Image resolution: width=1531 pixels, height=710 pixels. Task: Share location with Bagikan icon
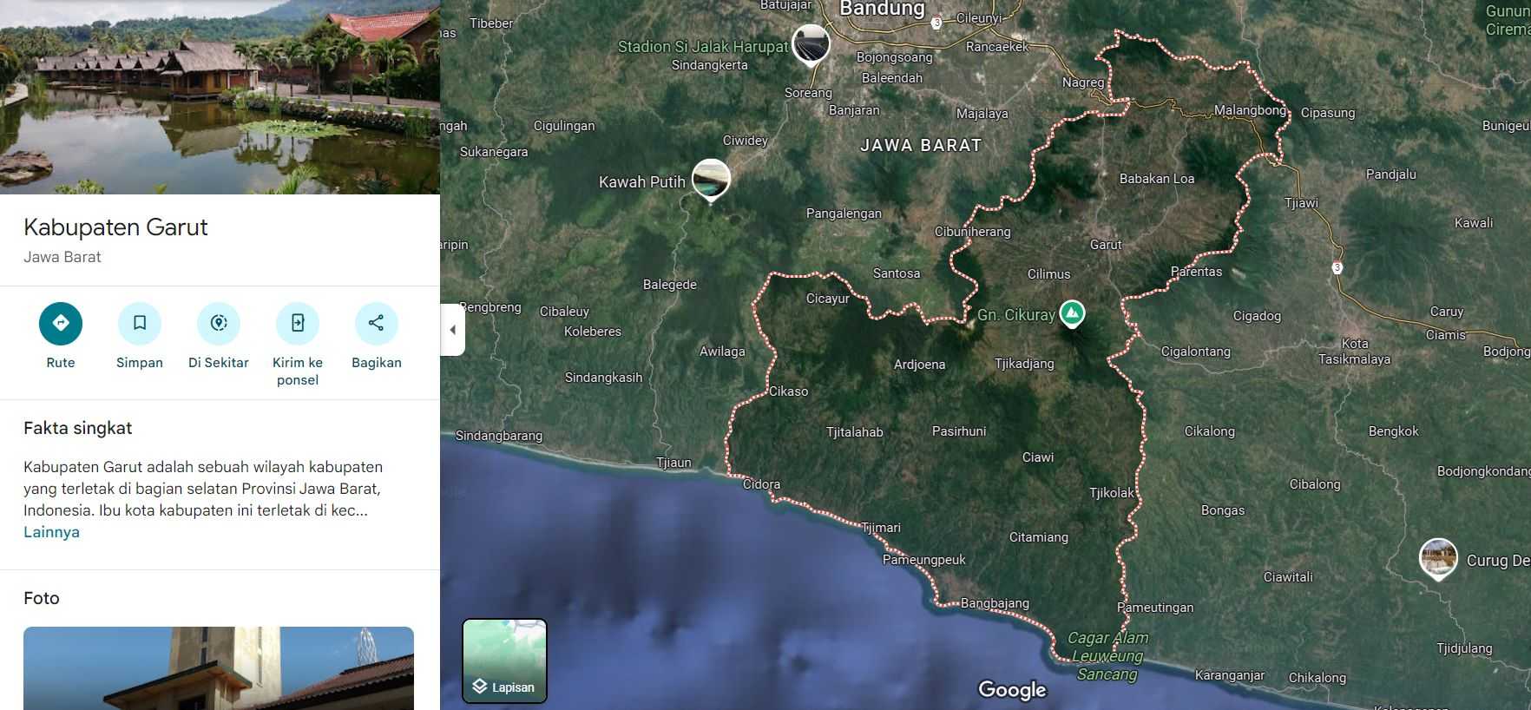coord(376,324)
